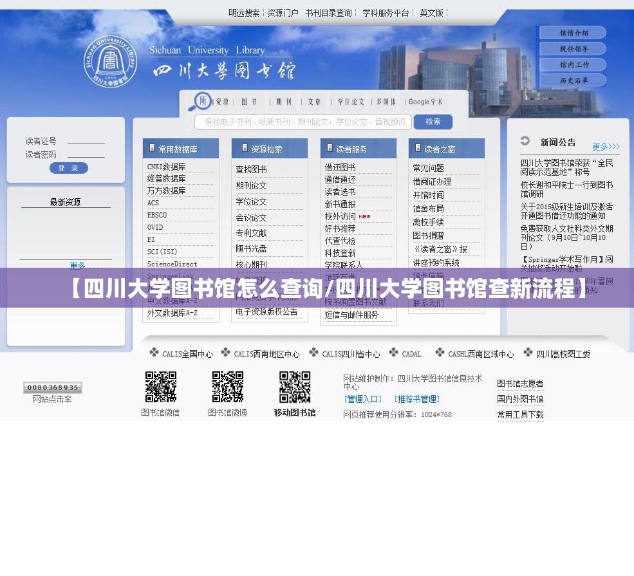The height and width of the screenshot is (576, 634).
Task: Open the CASHL西南区域中心 link
Action: (x=481, y=354)
